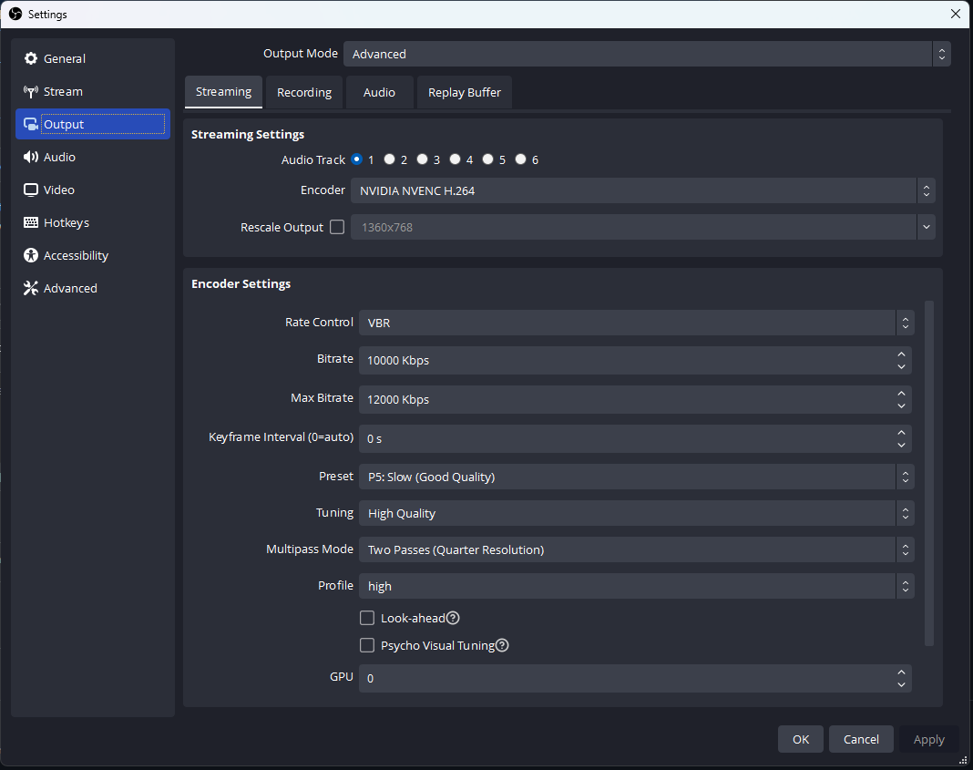Switch to the Recording tab
This screenshot has height=770, width=973.
pos(303,92)
